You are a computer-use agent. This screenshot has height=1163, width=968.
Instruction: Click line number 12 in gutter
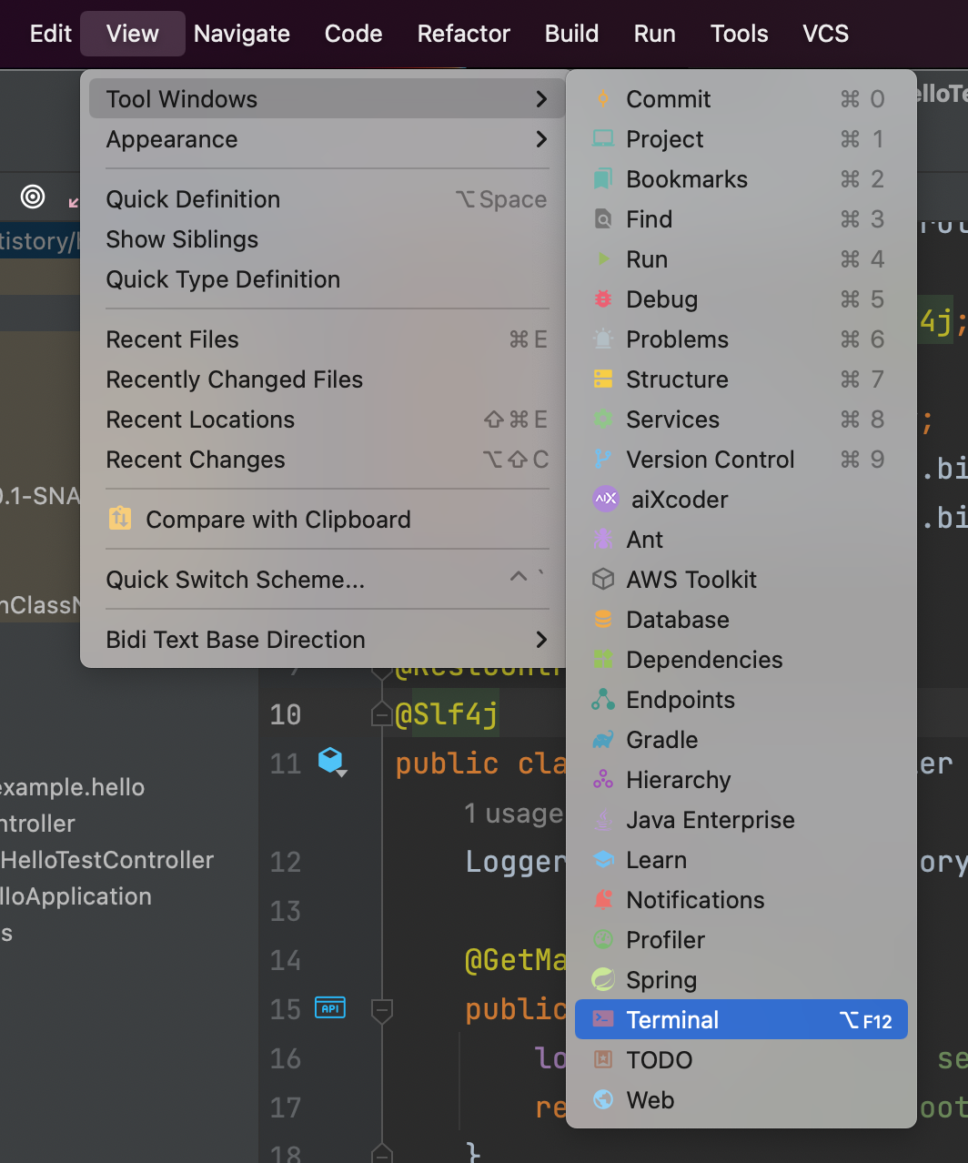(286, 862)
